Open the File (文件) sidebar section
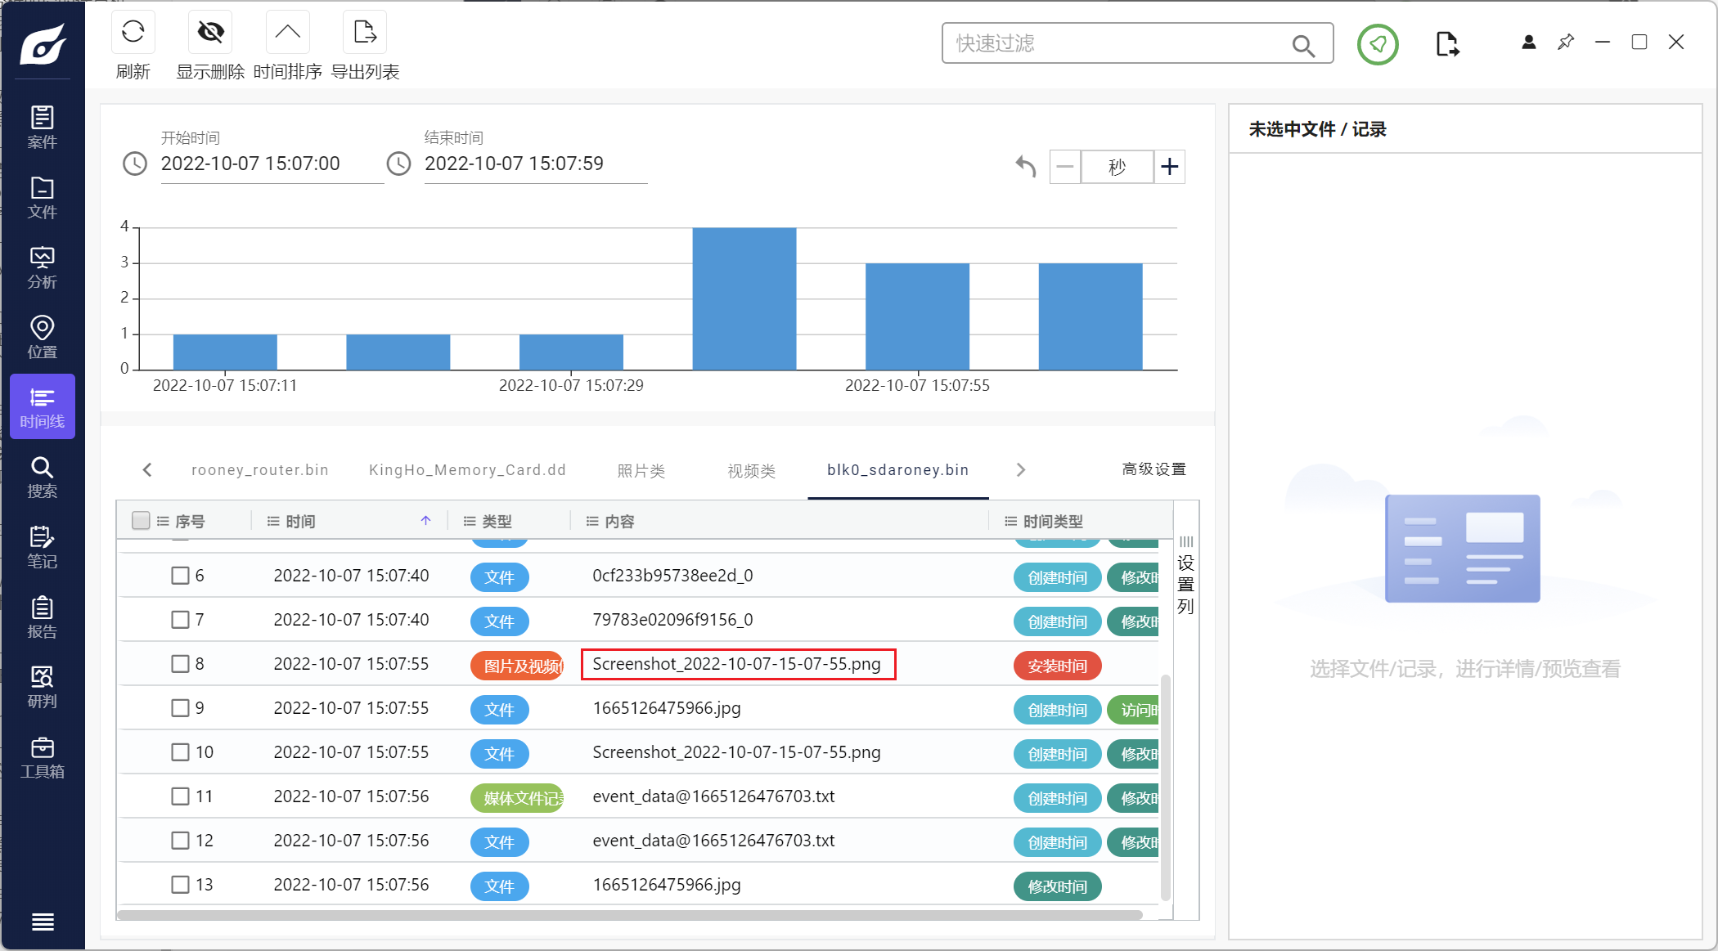 pos(43,198)
